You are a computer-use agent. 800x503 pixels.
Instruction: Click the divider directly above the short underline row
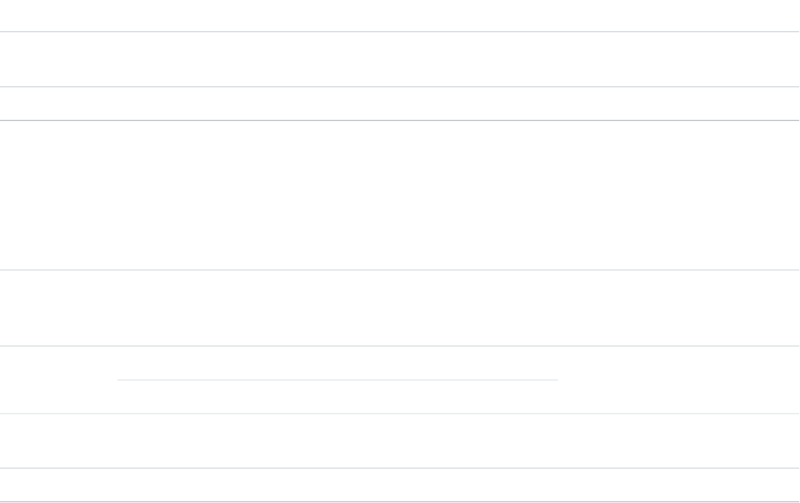tap(400, 345)
